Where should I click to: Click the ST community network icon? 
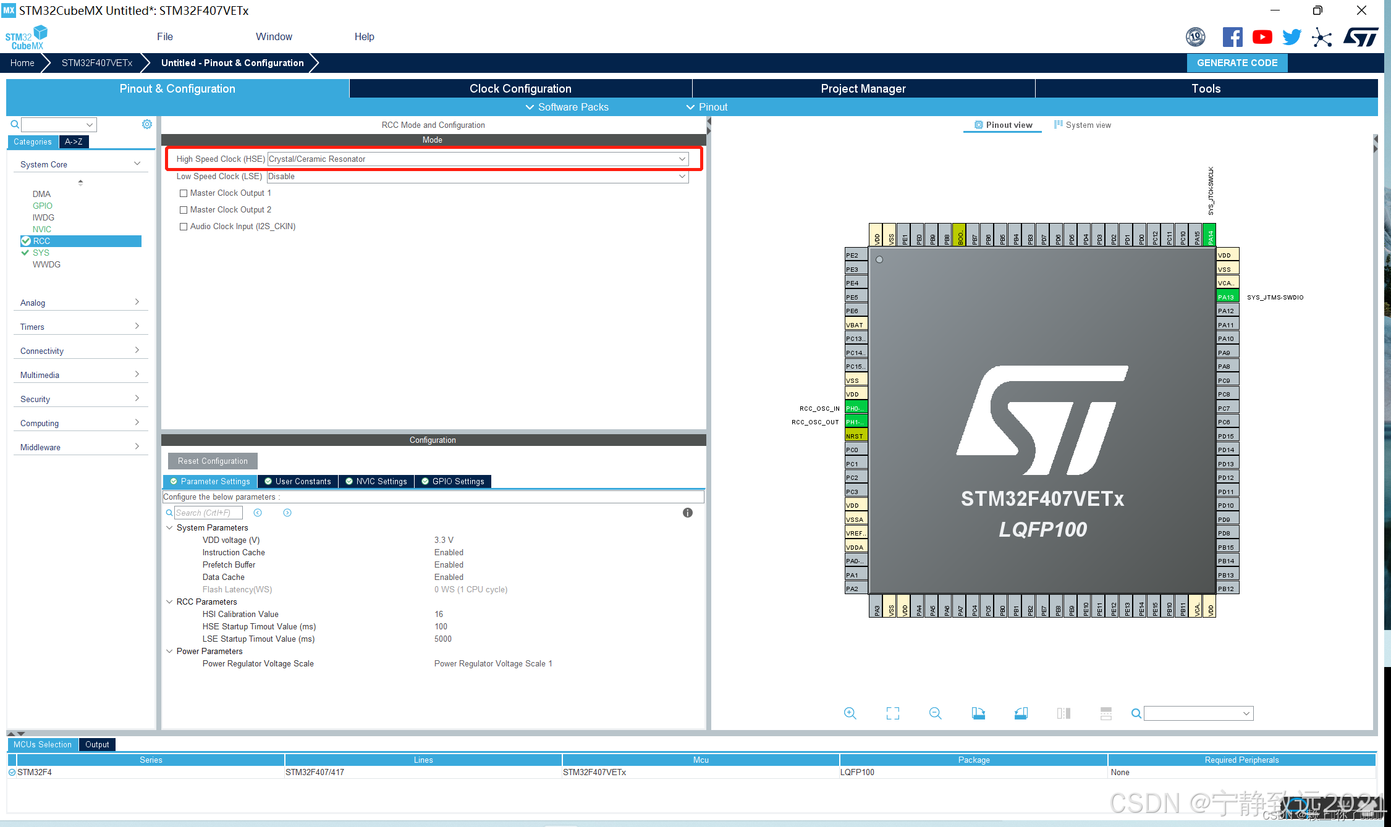pos(1322,37)
